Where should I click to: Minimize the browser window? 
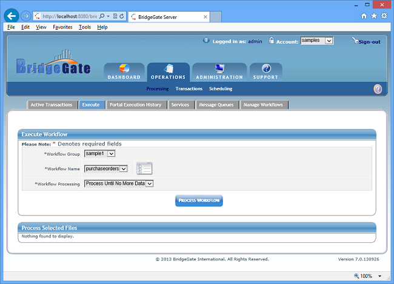point(356,5)
